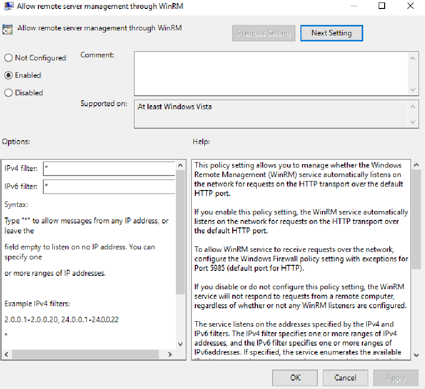Click the Options panel scroll-up arrow
Viewport: 425px width, 389px height.
coord(180,165)
